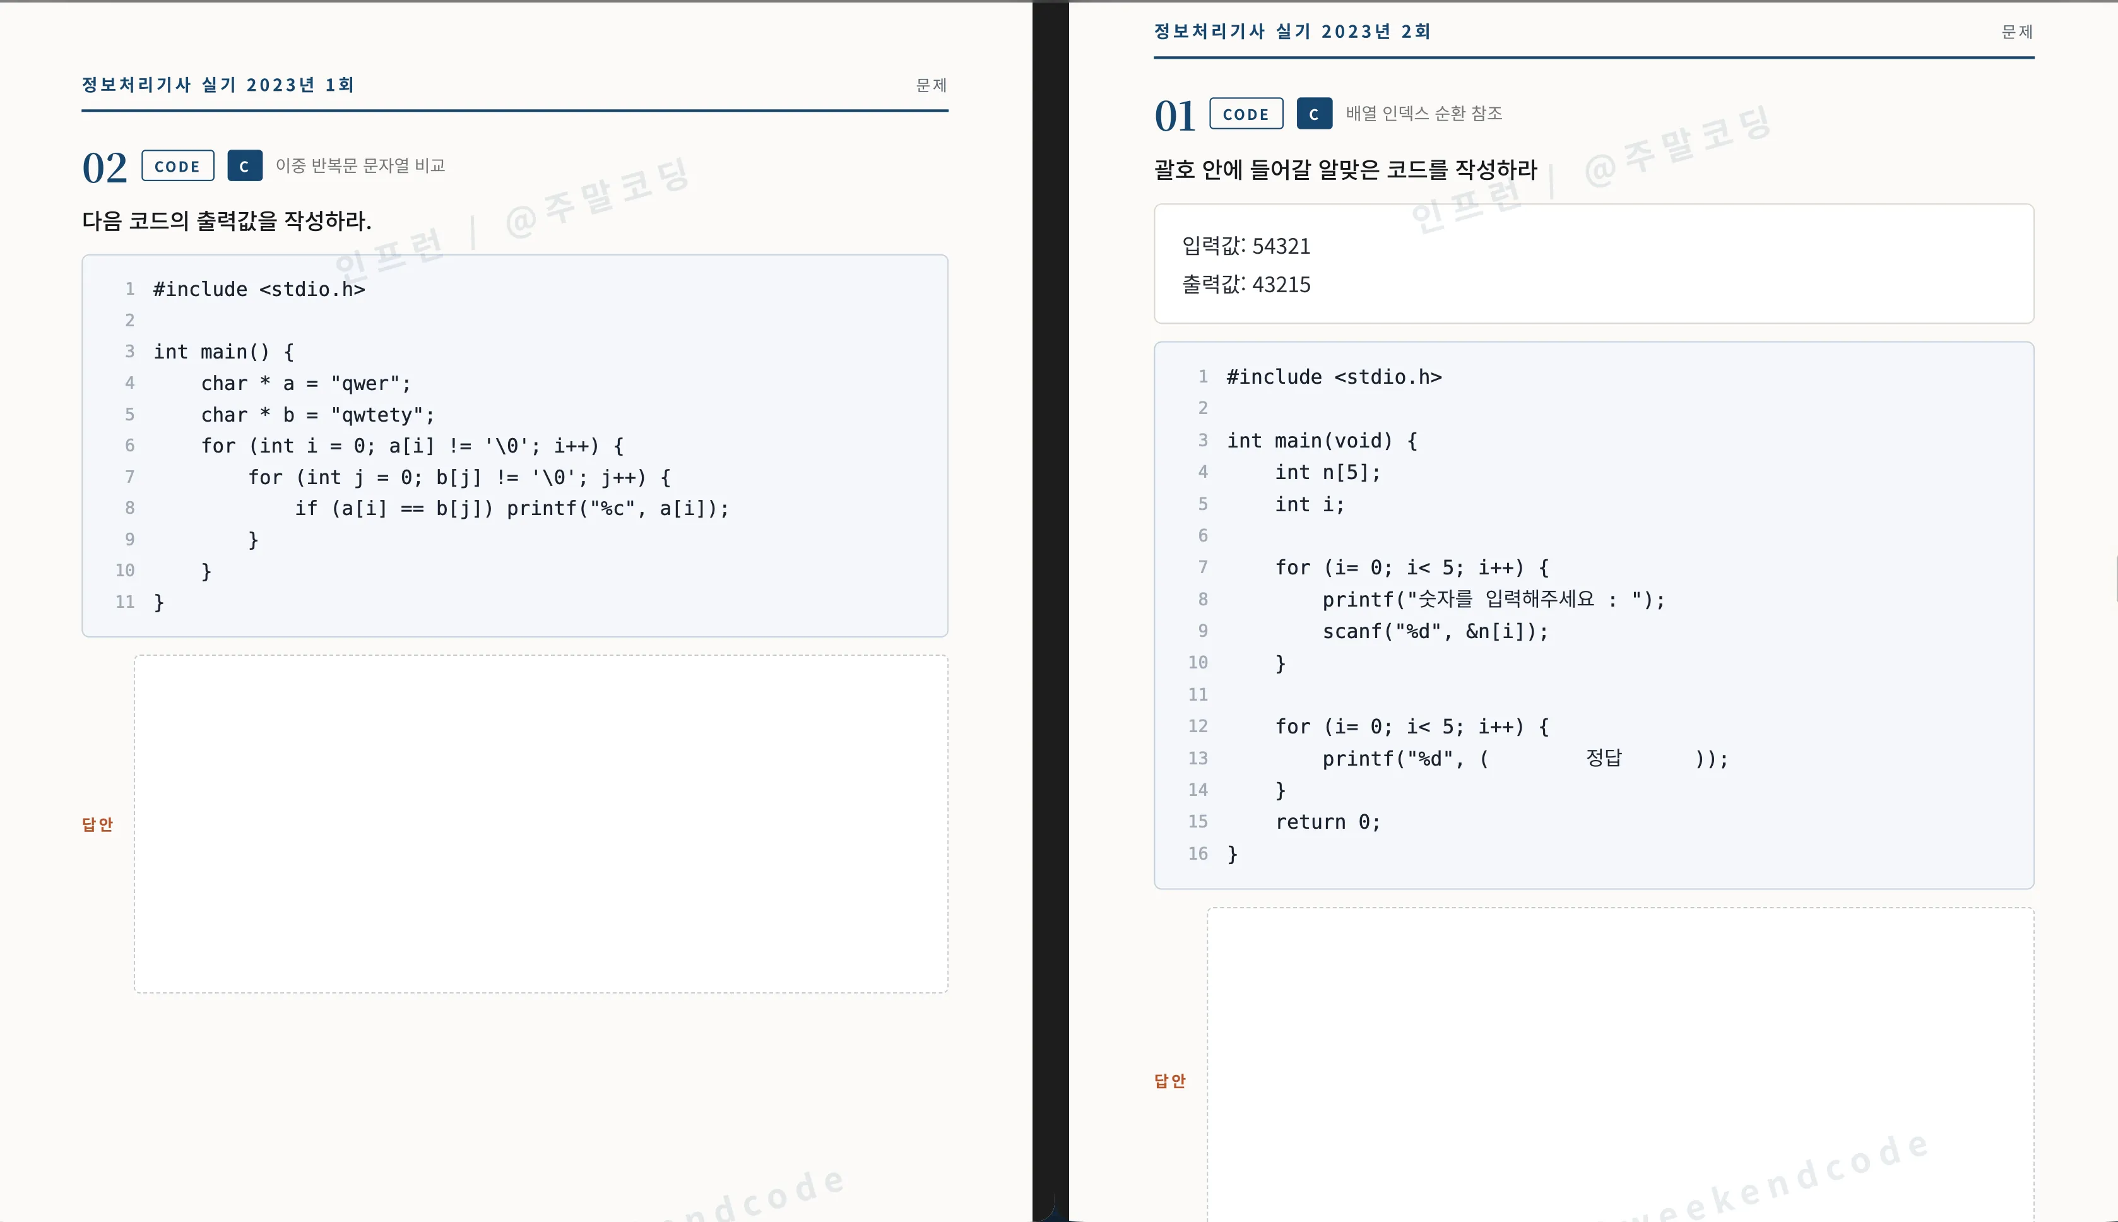Click the inner for loop with b[j]
The height and width of the screenshot is (1222, 2118).
click(x=459, y=477)
